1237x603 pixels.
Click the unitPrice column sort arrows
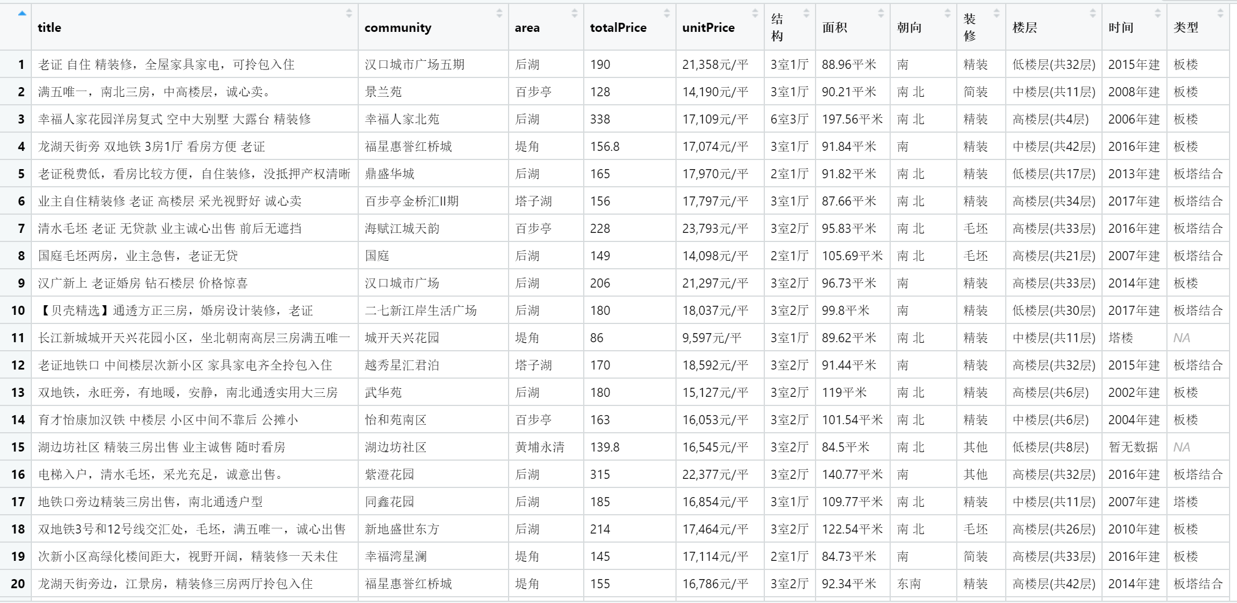[x=755, y=13]
